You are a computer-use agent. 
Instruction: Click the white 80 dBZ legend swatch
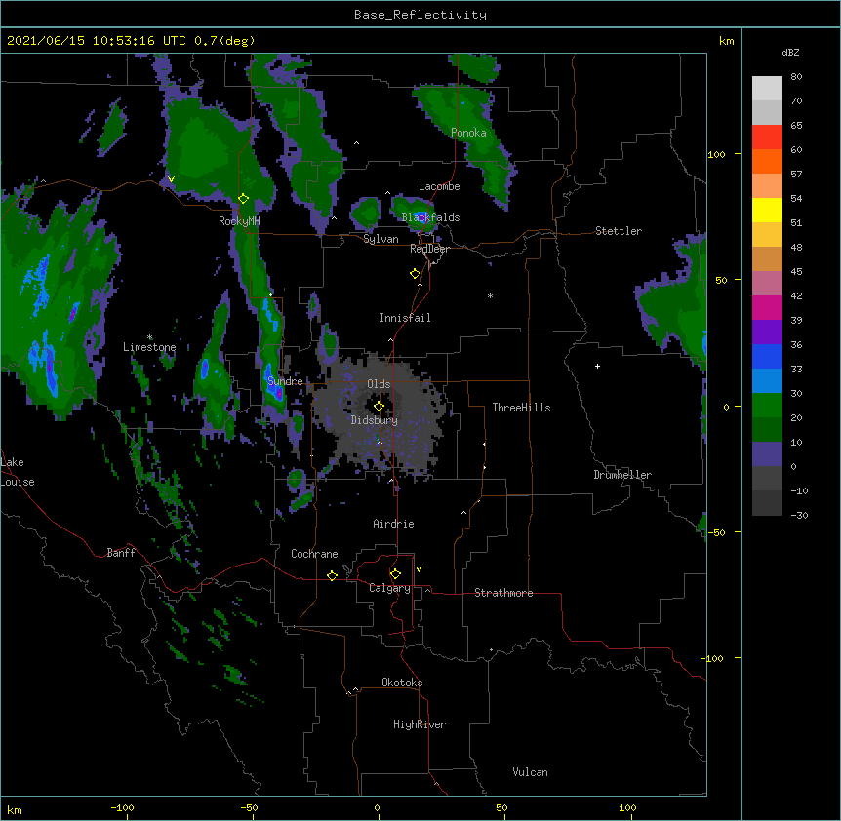click(767, 88)
